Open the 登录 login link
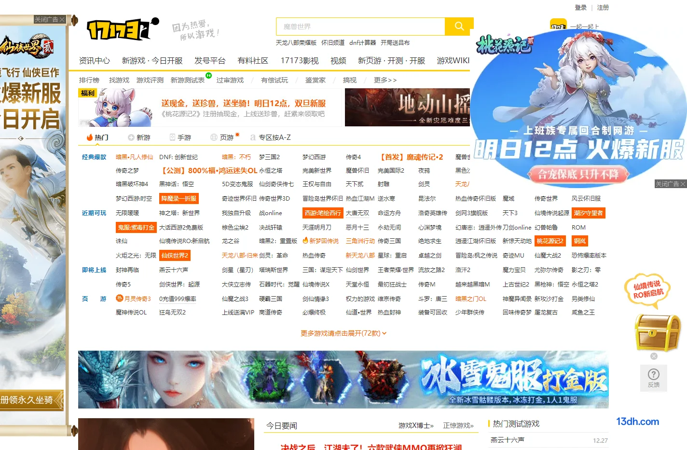The width and height of the screenshot is (687, 450). tap(581, 7)
